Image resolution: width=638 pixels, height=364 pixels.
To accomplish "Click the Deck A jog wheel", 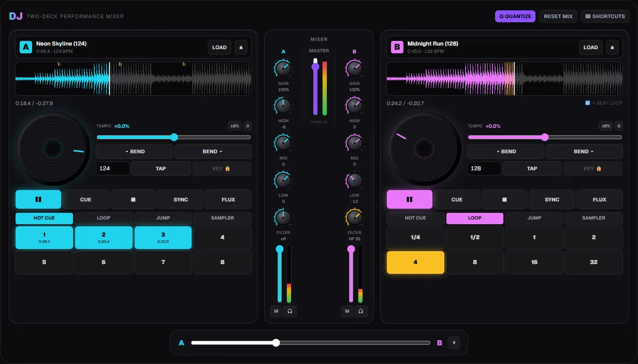I will (53, 149).
